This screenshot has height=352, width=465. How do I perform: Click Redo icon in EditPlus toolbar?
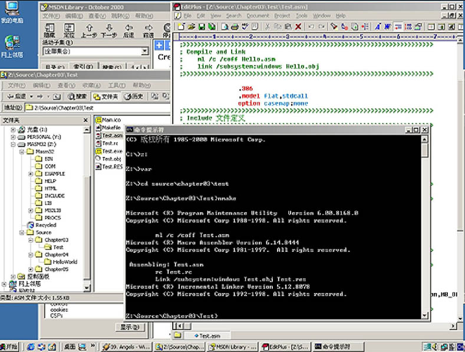point(321,27)
